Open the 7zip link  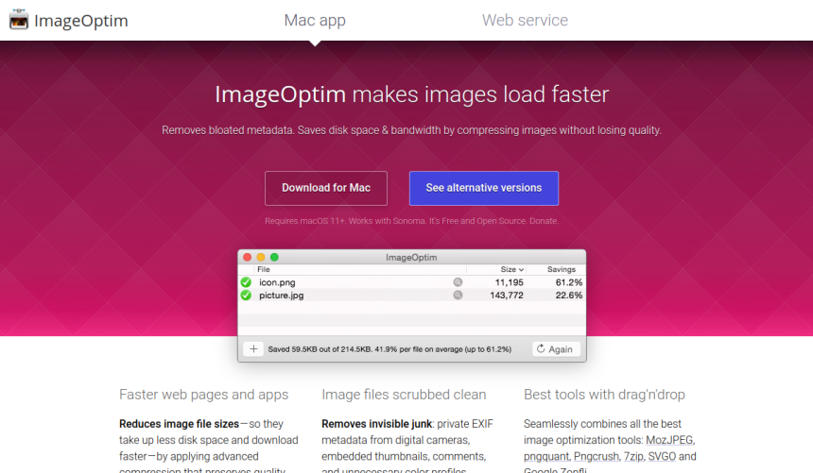coord(633,456)
